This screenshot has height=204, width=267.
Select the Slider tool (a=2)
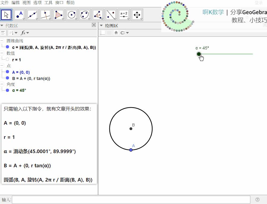(124, 14)
